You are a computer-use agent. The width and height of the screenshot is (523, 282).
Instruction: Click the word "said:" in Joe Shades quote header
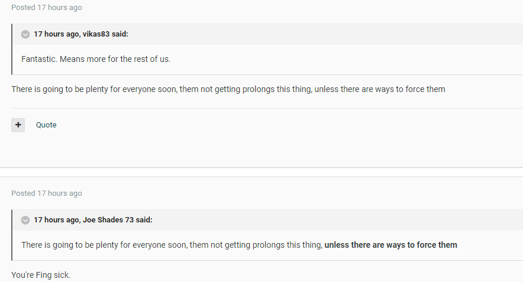coord(144,220)
